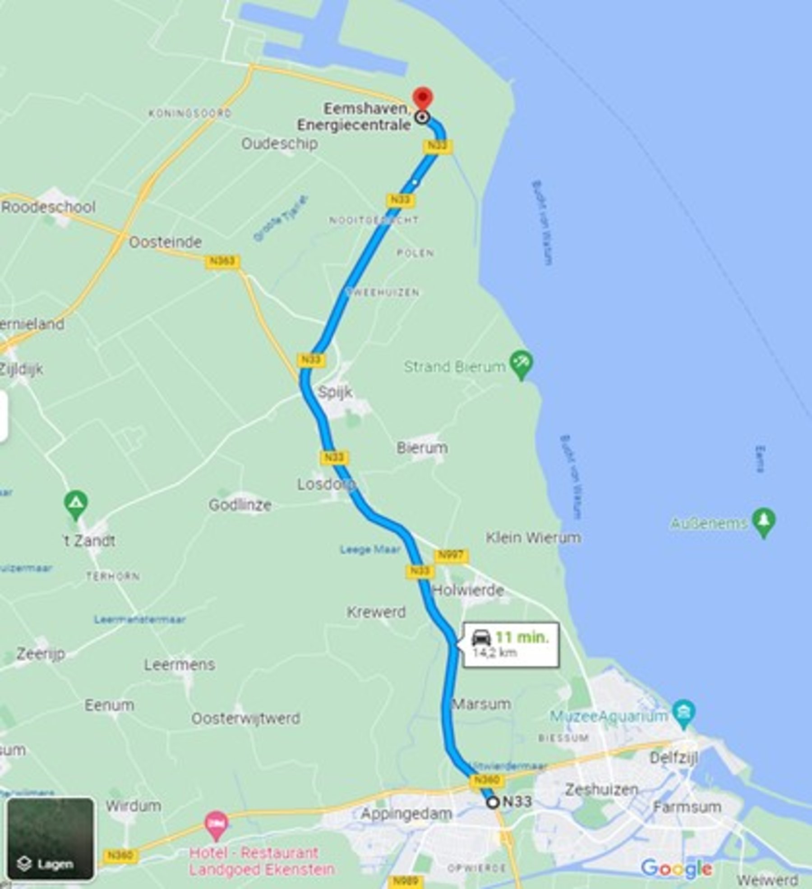Click the N997 road shield
This screenshot has width=812, height=889.
tap(452, 556)
